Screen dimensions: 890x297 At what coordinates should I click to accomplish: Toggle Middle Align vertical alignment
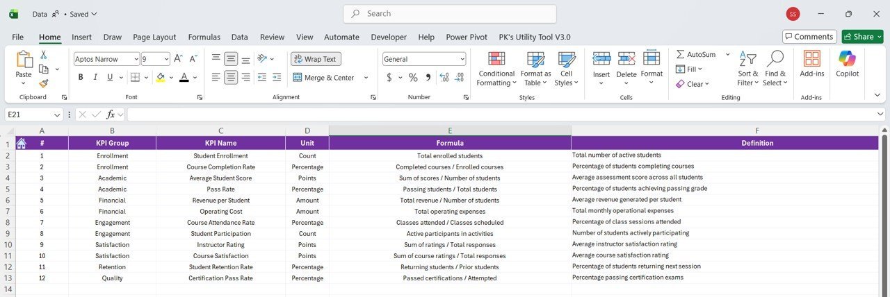tap(231, 59)
